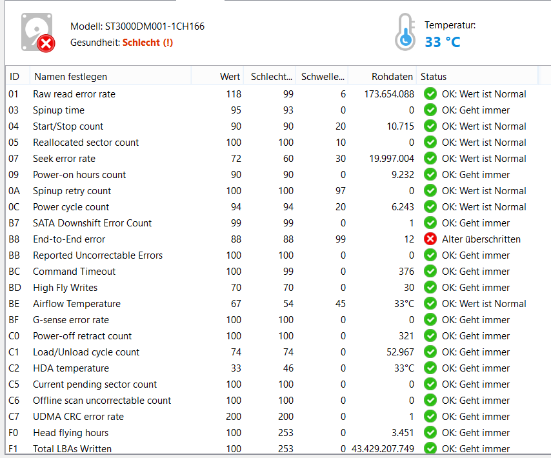The height and width of the screenshot is (458, 551).
Task: Sort by the Status column header
Action: coord(477,77)
